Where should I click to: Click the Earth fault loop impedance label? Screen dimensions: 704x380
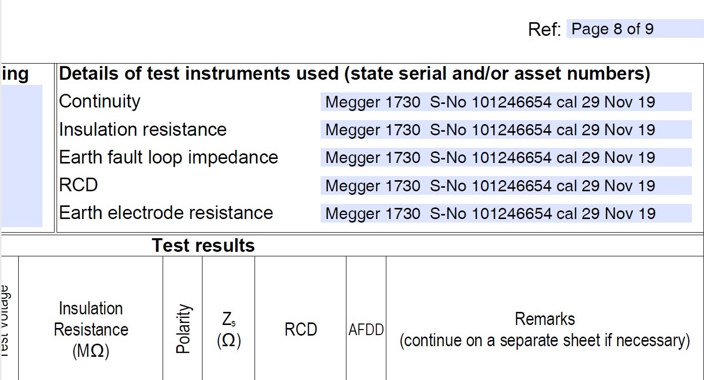(x=169, y=157)
